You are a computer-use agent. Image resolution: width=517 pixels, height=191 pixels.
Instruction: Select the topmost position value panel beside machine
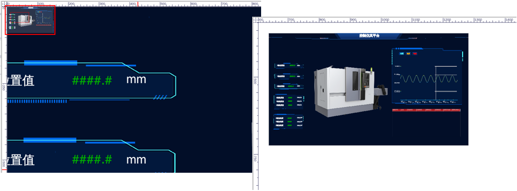289,66
